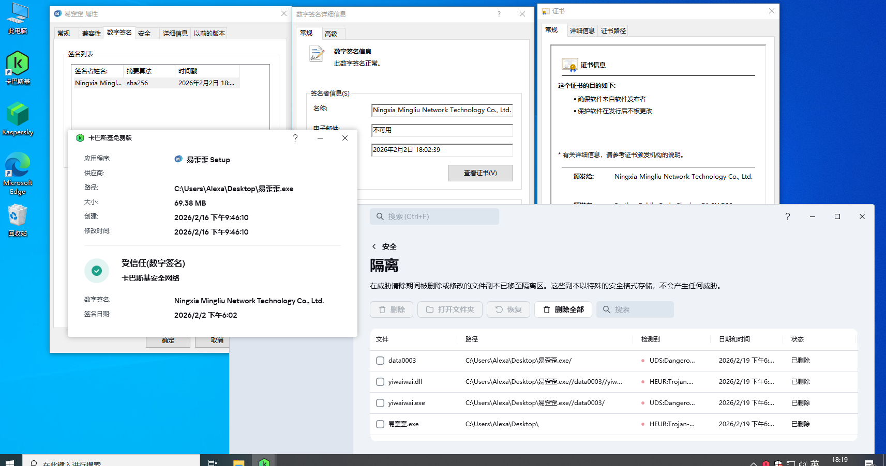Image resolution: width=886 pixels, height=466 pixels.
Task: Focus the 搜索 (Ctrl+F) search box
Action: (x=434, y=216)
